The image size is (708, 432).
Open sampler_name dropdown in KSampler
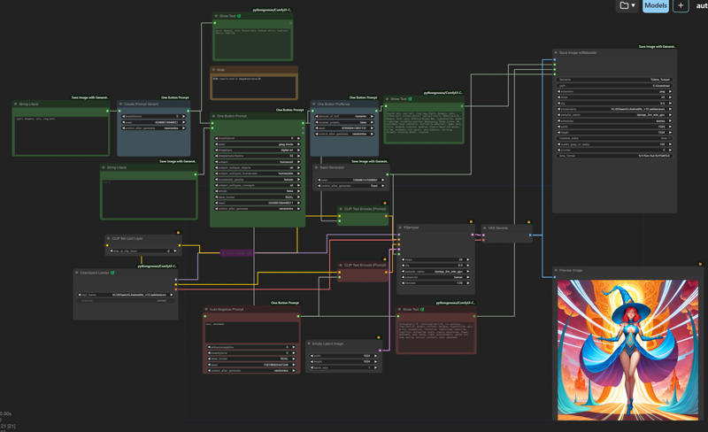click(x=435, y=272)
